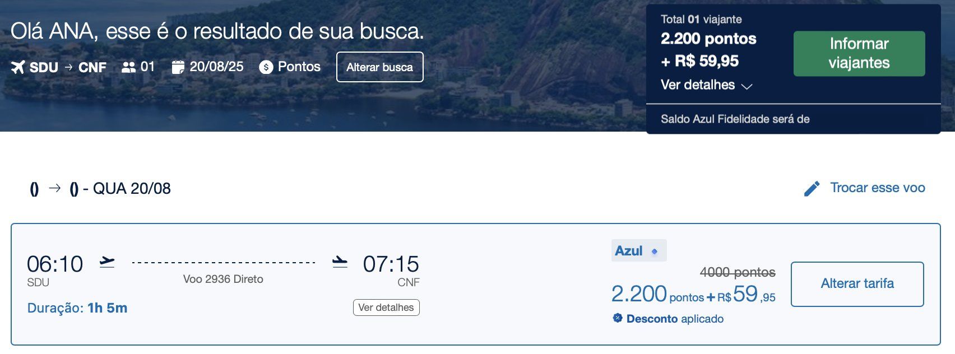Click the landing plane icon near 07:15
The image size is (955, 354).
pyautogui.click(x=340, y=262)
